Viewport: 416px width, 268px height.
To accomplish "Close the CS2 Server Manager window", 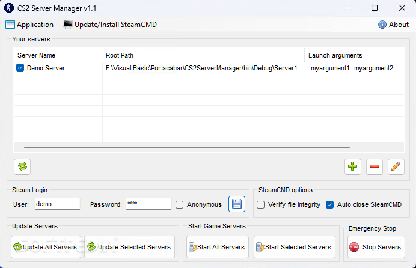I will click(x=402, y=8).
